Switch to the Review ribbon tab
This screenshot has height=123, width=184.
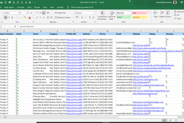point(37,7)
